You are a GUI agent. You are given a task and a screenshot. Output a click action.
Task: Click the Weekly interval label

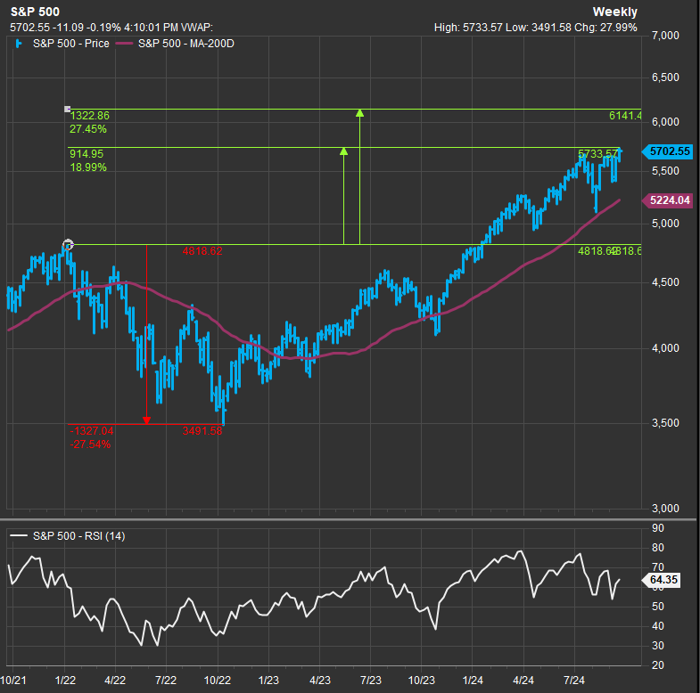coord(614,12)
